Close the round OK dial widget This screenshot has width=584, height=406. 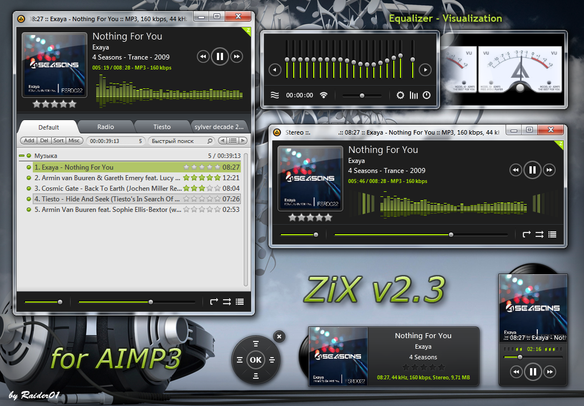[x=279, y=336]
